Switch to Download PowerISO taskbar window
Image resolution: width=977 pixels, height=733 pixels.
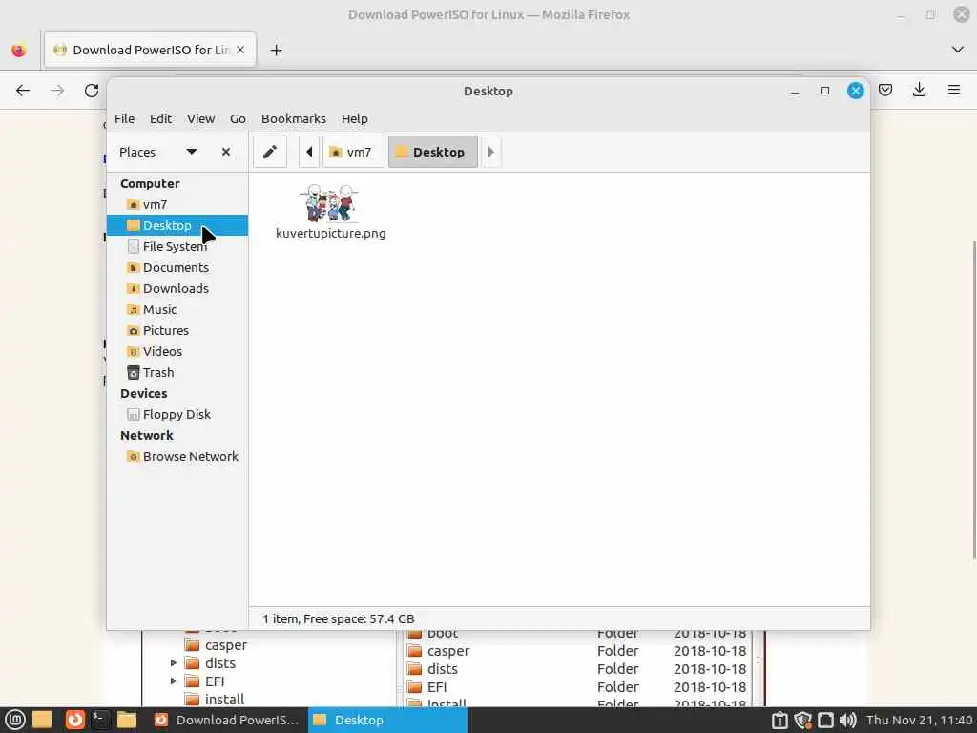pyautogui.click(x=227, y=720)
